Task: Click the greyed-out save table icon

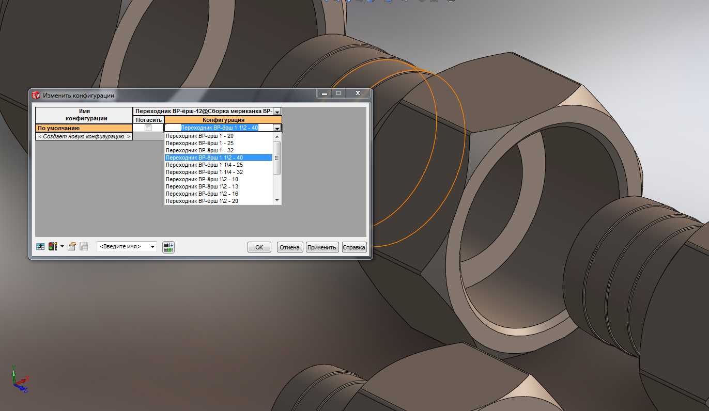Action: 84,247
